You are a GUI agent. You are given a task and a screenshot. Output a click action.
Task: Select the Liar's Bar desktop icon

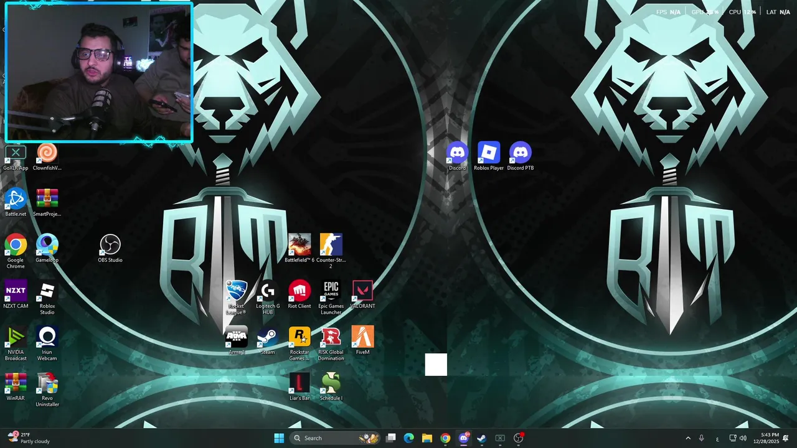click(x=299, y=387)
